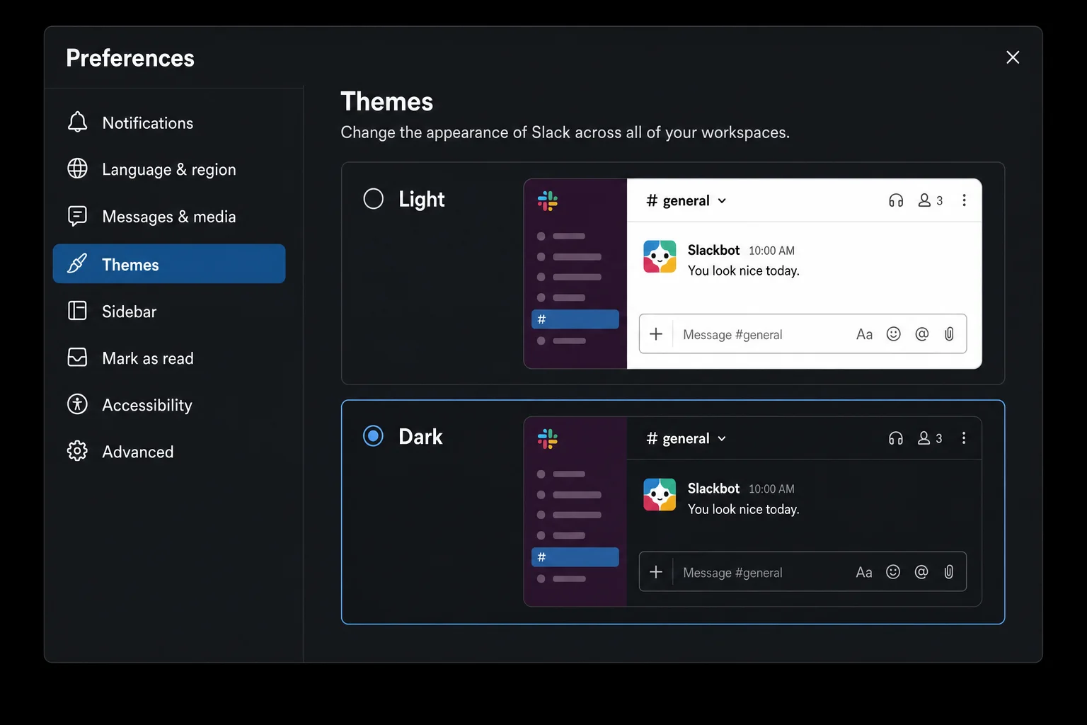
Task: Click the Slack logo in Light preview
Action: click(548, 201)
